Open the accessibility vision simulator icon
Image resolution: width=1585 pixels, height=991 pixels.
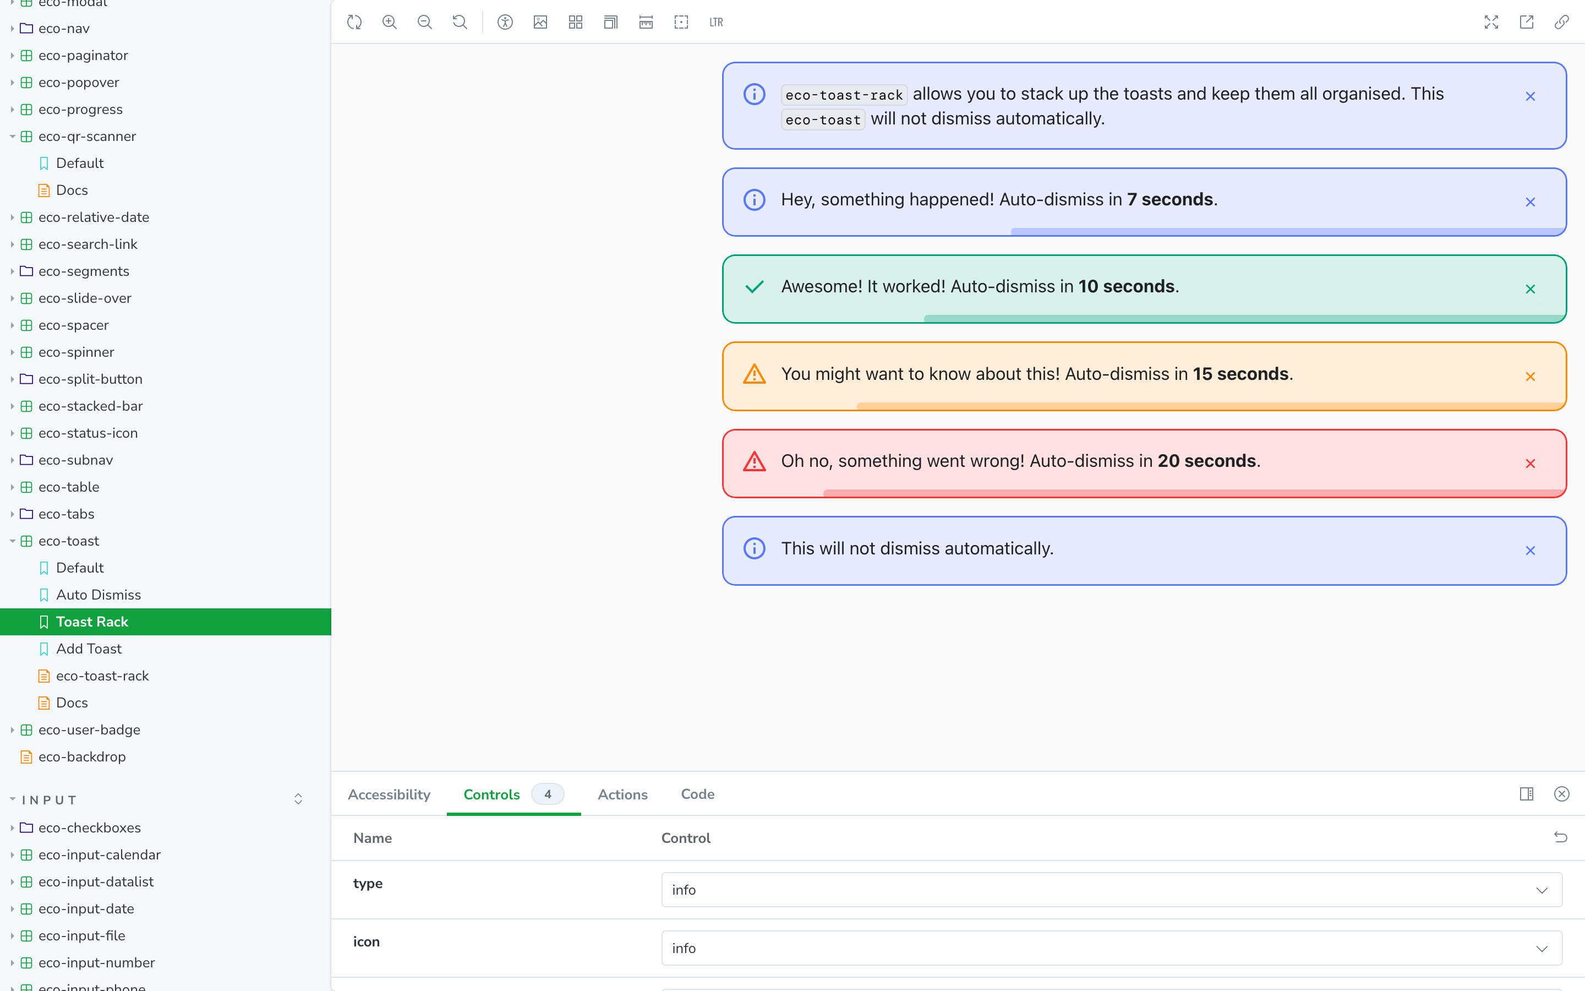(x=505, y=22)
